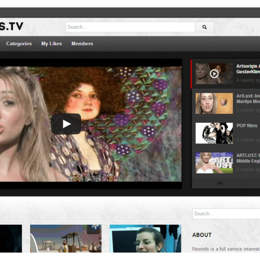This screenshot has width=260, height=260.
Task: Open the POP films video title
Action: [247, 126]
